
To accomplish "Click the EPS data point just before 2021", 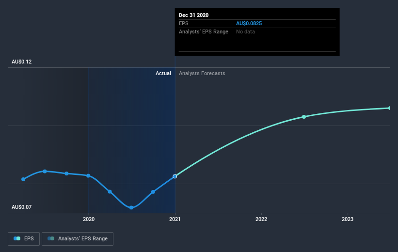I will [x=153, y=192].
